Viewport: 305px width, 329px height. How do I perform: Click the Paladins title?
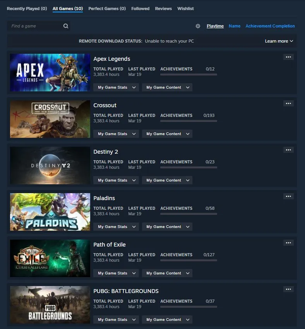(104, 198)
